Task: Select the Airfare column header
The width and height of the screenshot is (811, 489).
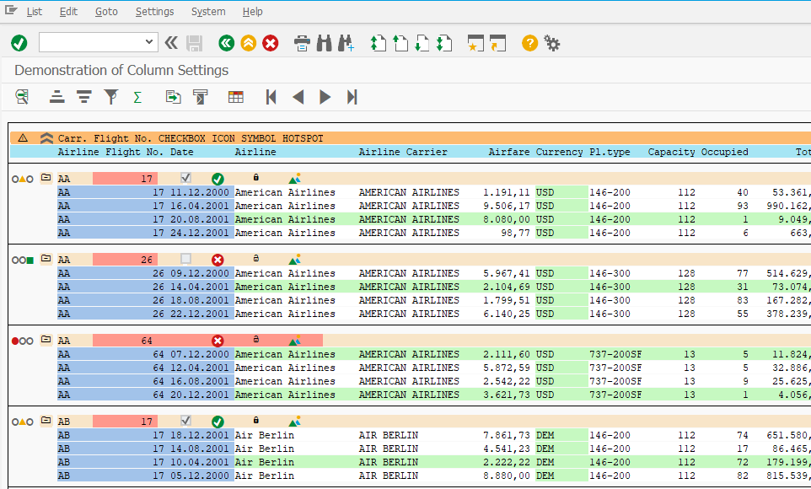Action: click(x=509, y=152)
